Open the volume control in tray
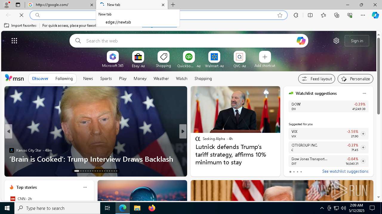The height and width of the screenshot is (214, 382). 343,208
